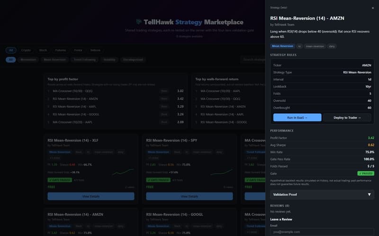Click the daily tag in detail panel
The height and width of the screenshot is (236, 379).
pos(332,46)
